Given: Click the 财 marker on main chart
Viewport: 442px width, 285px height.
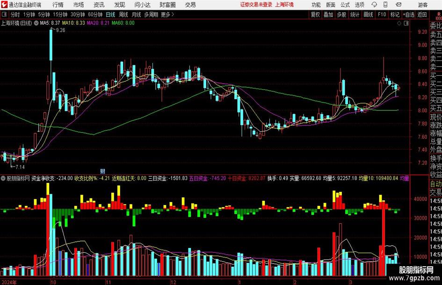Looking at the screenshot, I should (x=102, y=171).
